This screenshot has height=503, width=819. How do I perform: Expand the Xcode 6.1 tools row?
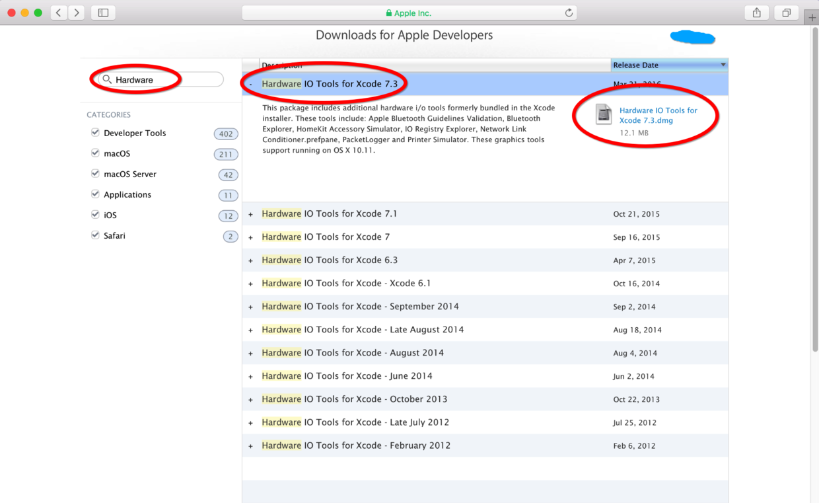click(251, 284)
